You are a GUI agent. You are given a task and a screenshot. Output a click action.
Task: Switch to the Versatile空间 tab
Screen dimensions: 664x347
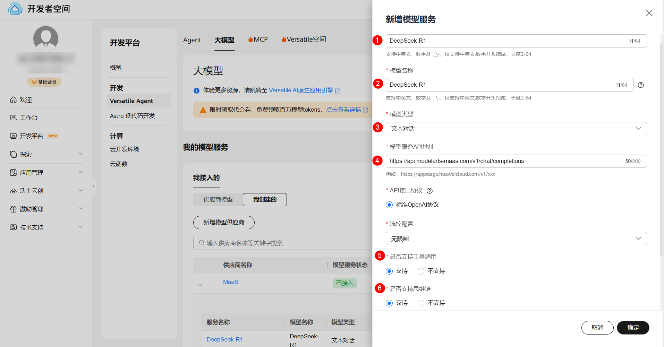pyautogui.click(x=304, y=40)
